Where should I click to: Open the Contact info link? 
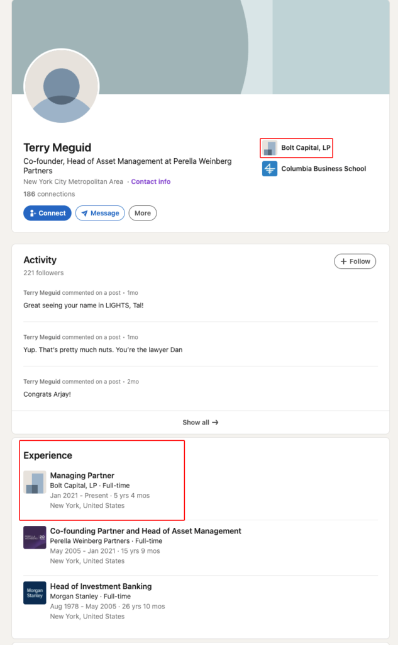pos(151,181)
